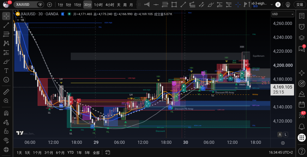
Task: Open the watchlist panel icon
Action: [302, 16]
